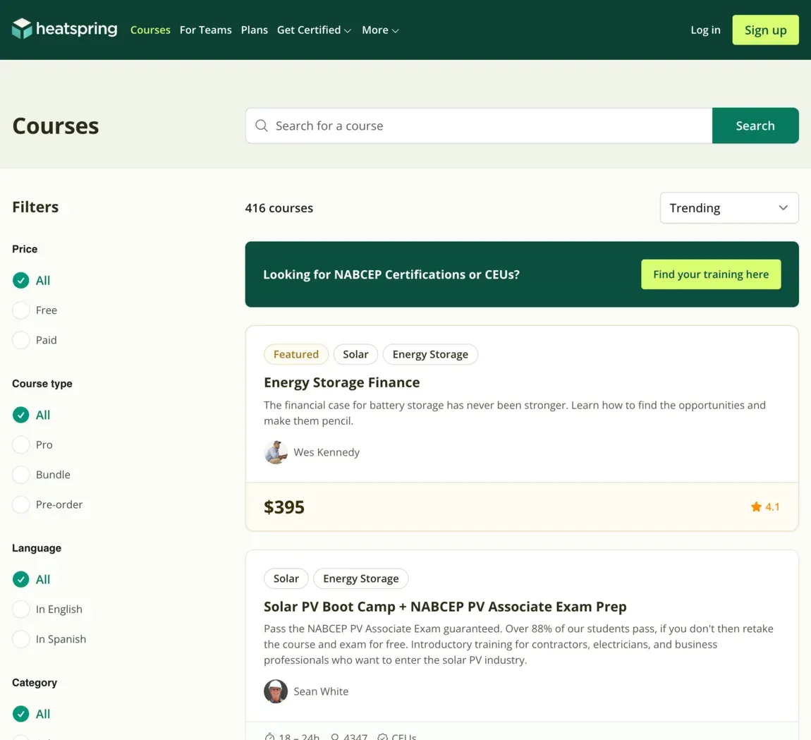This screenshot has height=740, width=811.
Task: Click the magnifying glass search icon
Action: click(262, 126)
